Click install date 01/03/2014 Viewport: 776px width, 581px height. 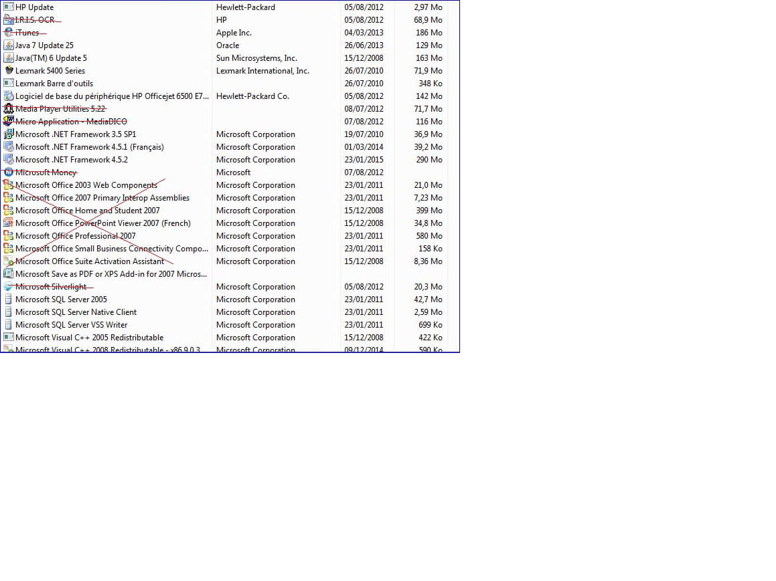tap(364, 146)
